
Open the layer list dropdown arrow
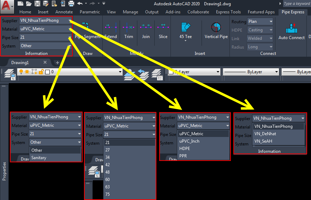pos(120,72)
